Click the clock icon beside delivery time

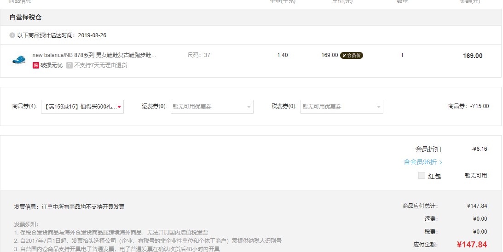12,35
